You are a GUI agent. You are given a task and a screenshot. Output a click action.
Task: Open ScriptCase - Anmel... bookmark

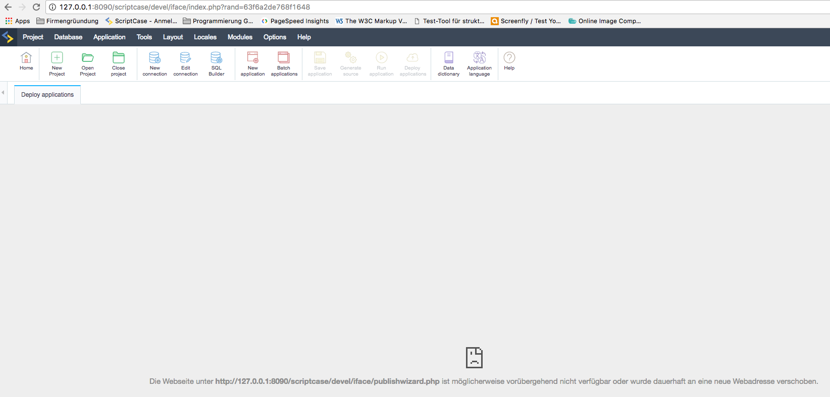click(141, 21)
